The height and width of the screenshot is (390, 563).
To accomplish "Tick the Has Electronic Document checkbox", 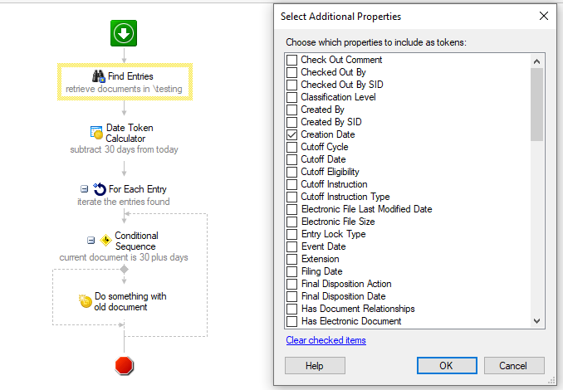I will click(x=292, y=321).
